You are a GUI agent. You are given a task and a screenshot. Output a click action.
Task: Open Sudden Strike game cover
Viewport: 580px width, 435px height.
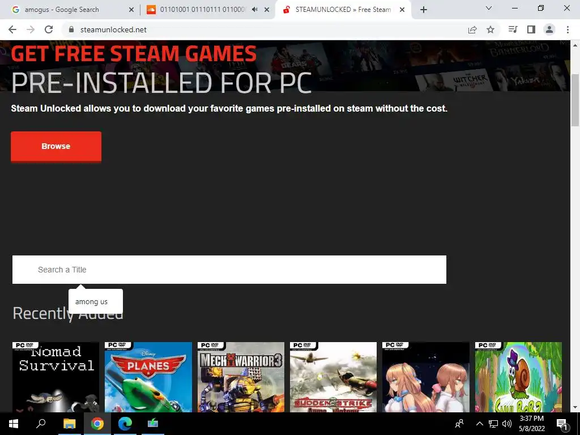coord(333,377)
